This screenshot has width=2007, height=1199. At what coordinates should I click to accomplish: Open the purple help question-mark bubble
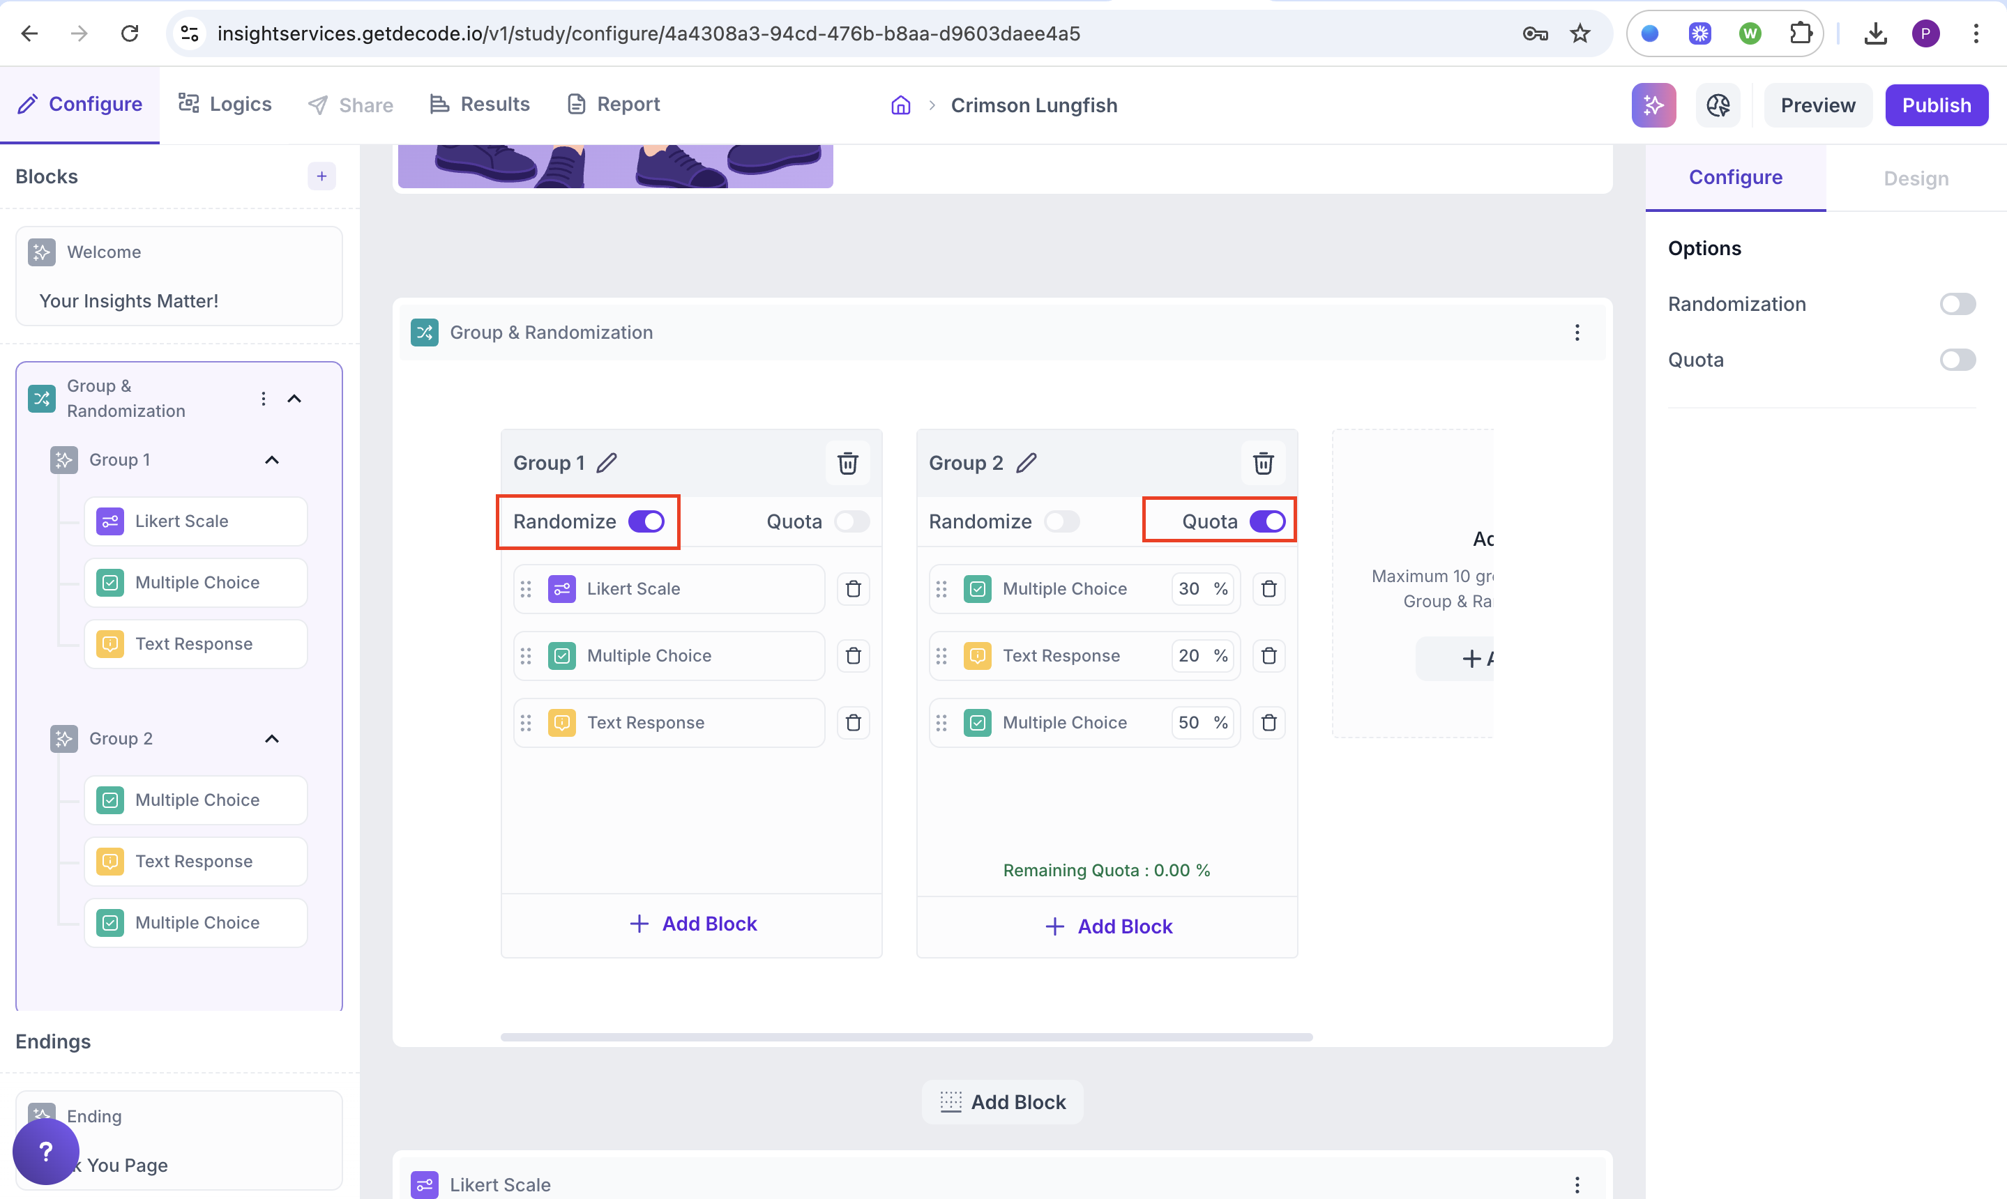[x=46, y=1150]
